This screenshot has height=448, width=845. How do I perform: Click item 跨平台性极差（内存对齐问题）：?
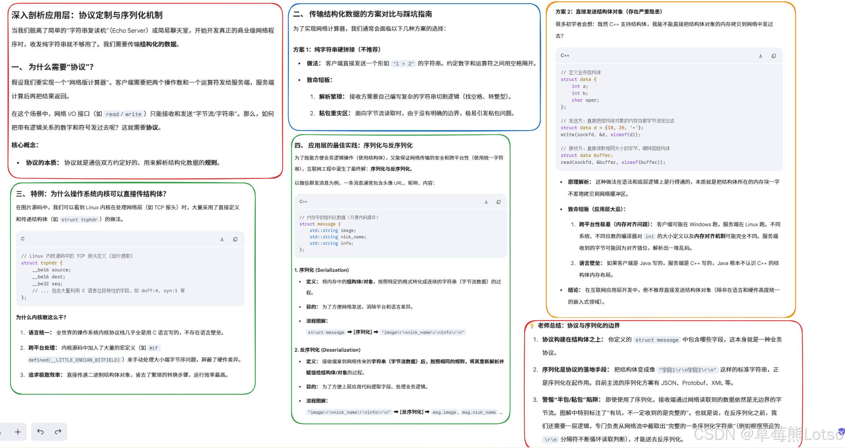tap(616, 224)
